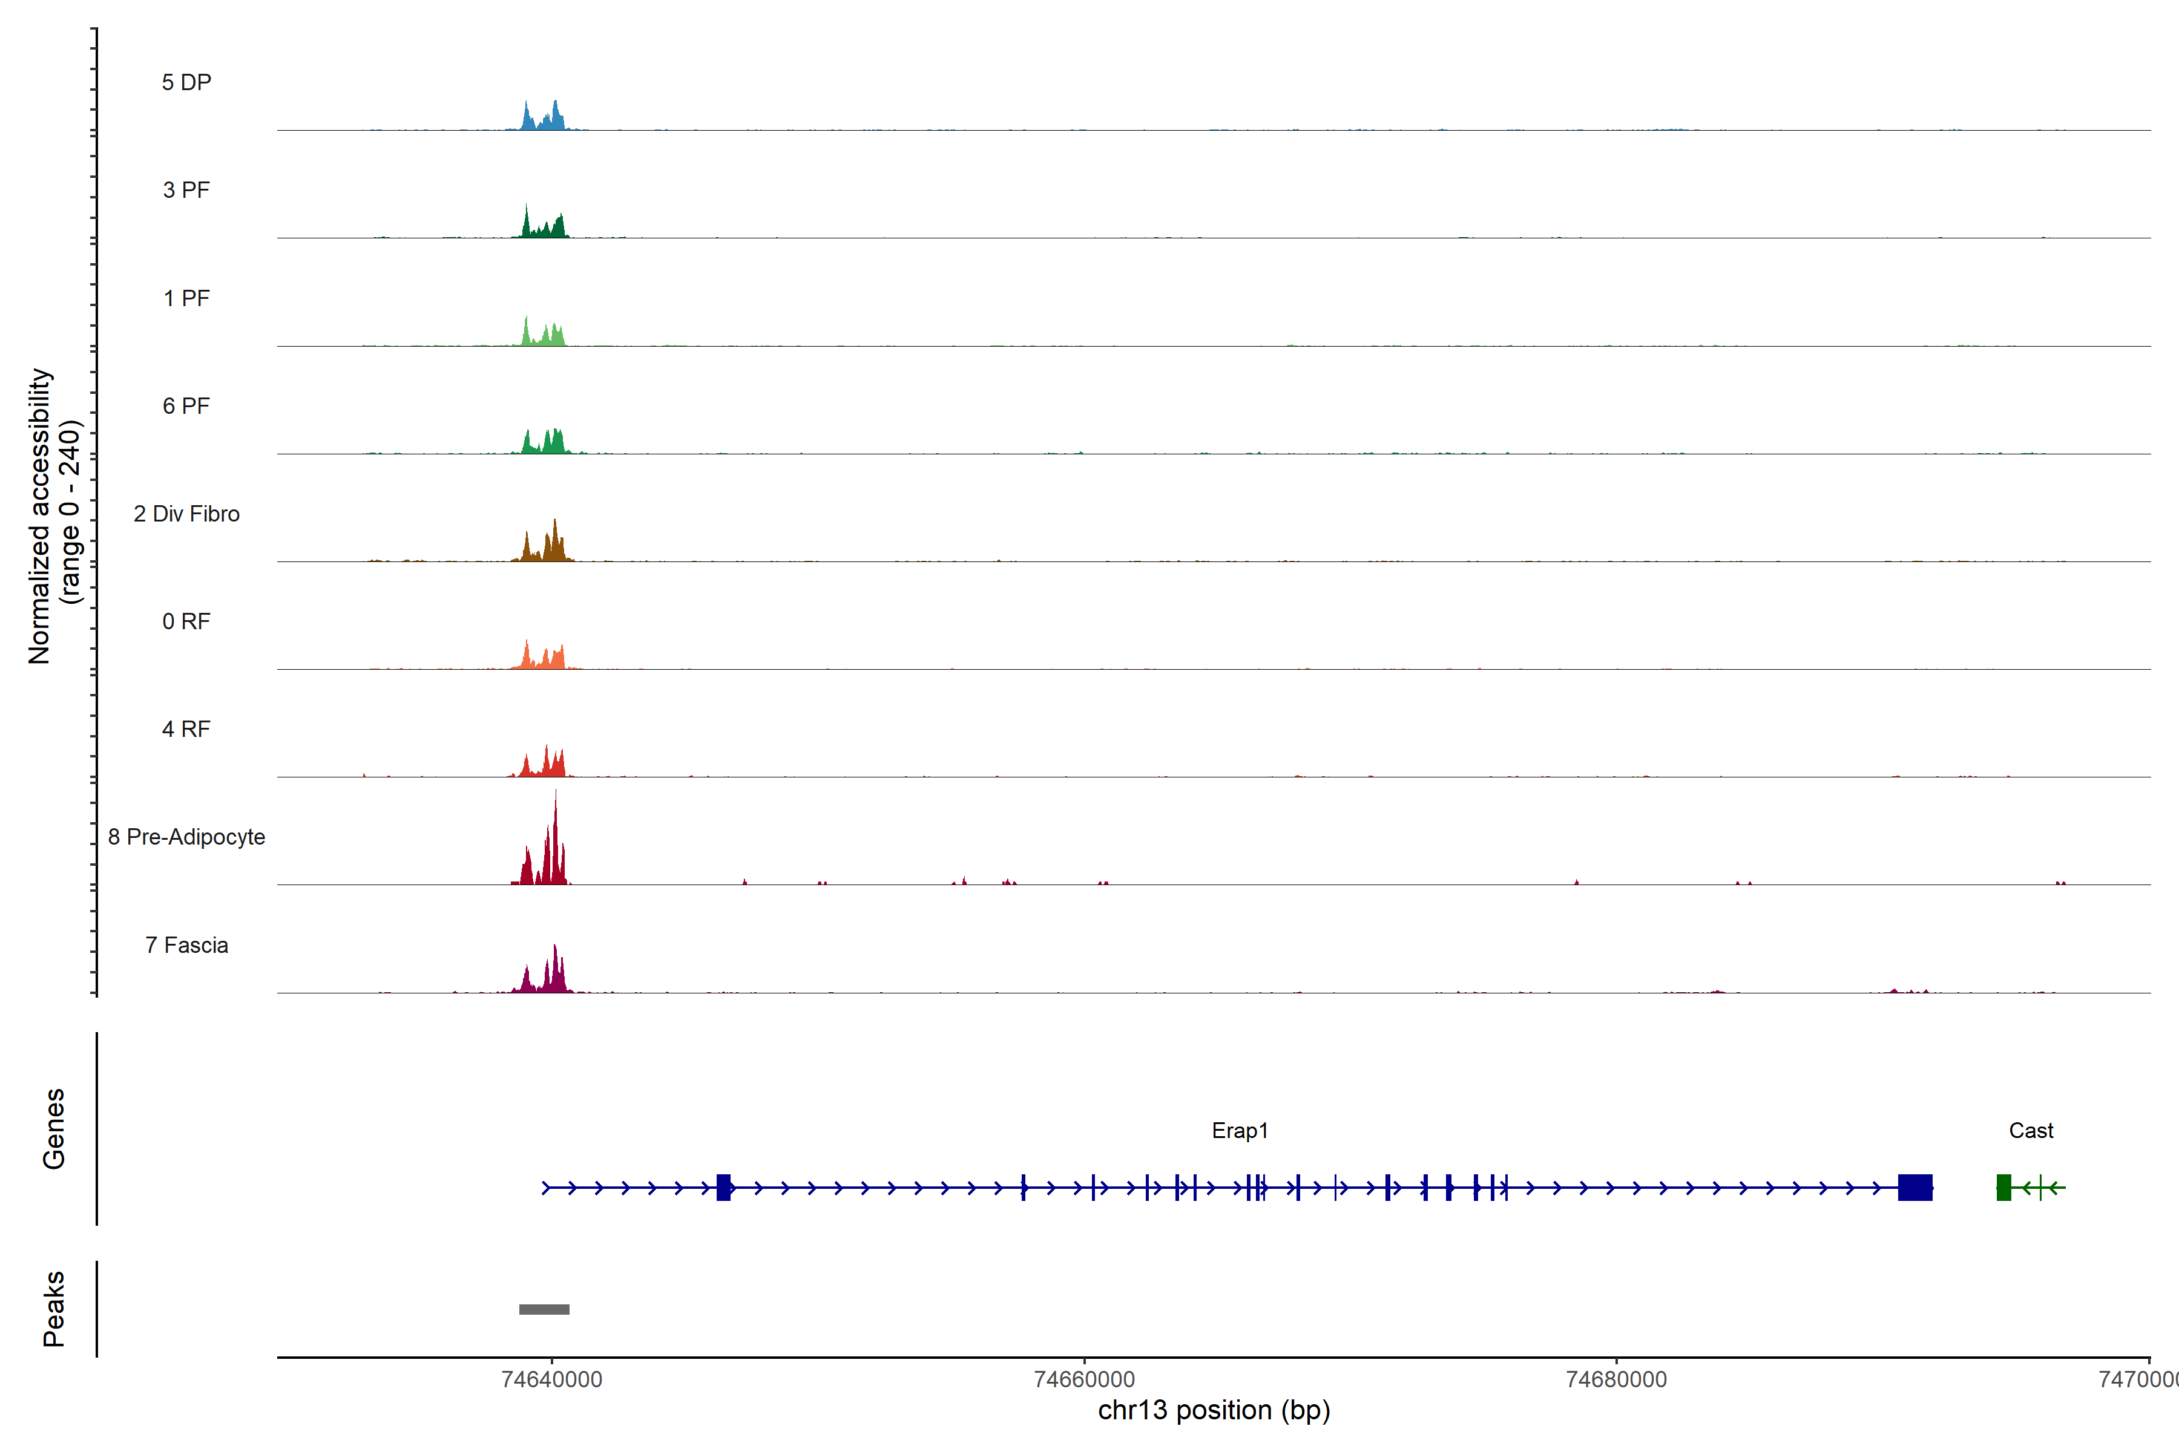This screenshot has width=2179, height=1452.
Task: Click the chr13 position (bp) axis title
Action: point(1214,1410)
